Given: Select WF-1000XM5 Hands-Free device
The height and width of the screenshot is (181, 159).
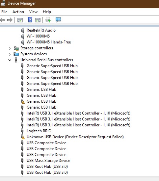Looking at the screenshot, I should tap(49, 42).
